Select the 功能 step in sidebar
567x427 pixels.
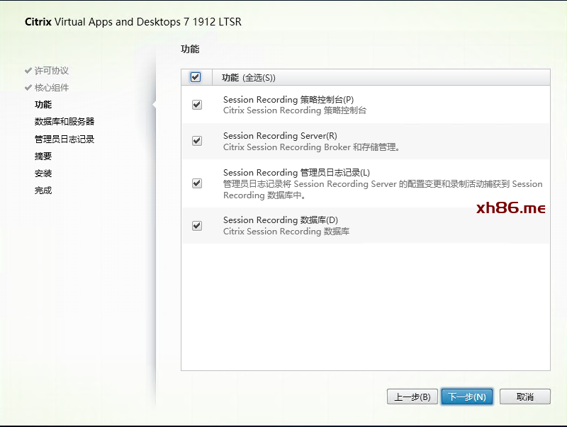43,105
